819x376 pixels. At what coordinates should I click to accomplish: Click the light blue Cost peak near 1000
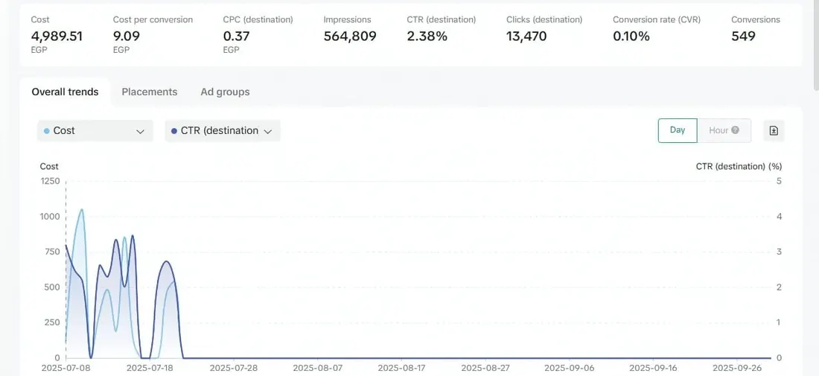81,210
